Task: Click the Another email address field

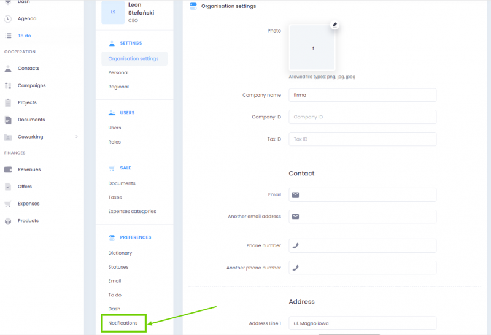Action: 362,217
